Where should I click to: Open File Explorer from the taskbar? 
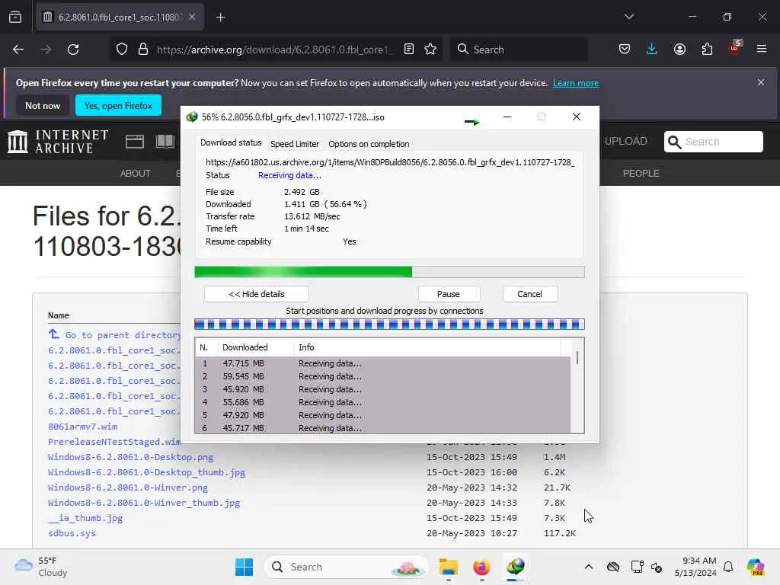click(x=448, y=567)
